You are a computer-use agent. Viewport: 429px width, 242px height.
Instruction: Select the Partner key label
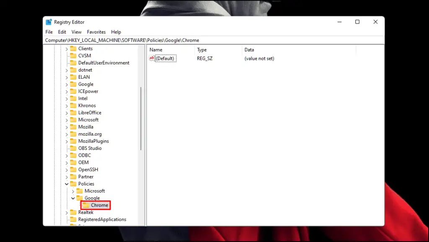pos(86,177)
